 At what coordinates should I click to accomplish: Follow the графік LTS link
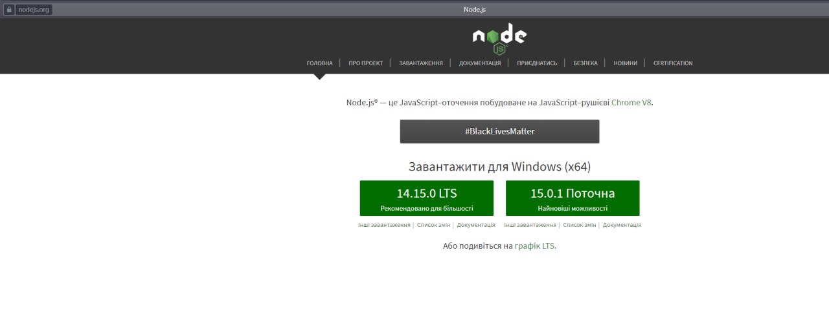click(535, 246)
